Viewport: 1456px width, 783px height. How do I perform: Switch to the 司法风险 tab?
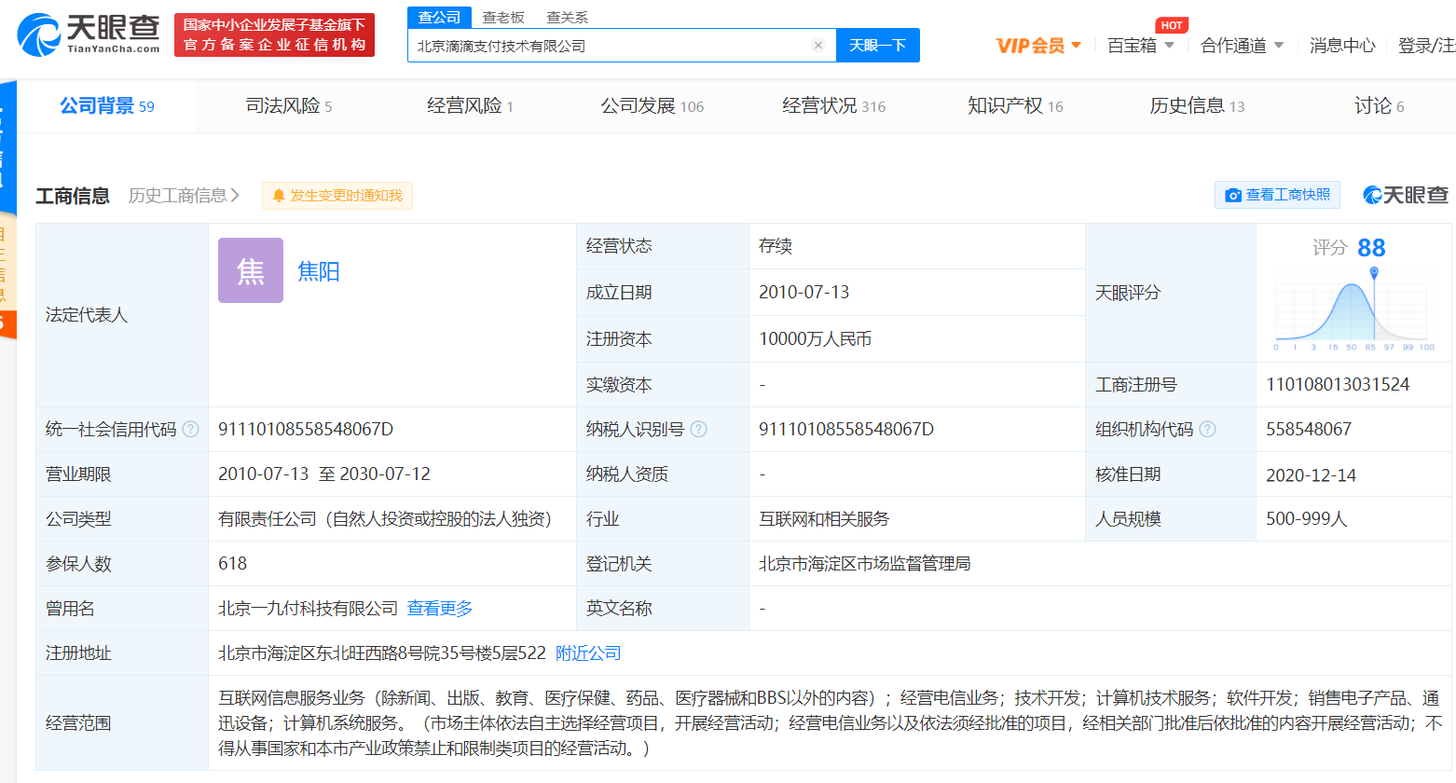[x=288, y=106]
